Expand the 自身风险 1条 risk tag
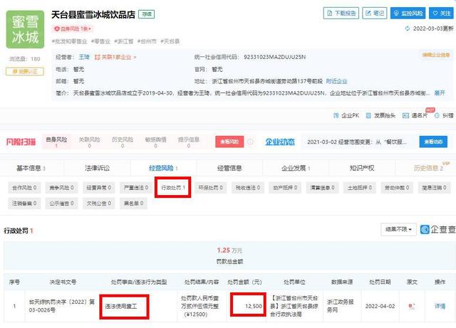This screenshot has height=328, width=456. (x=74, y=28)
